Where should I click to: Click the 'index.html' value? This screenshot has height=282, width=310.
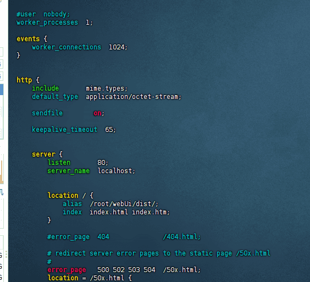[109, 212]
